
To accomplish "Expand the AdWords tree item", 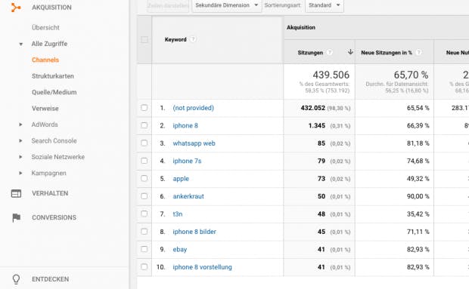I will coord(20,125).
